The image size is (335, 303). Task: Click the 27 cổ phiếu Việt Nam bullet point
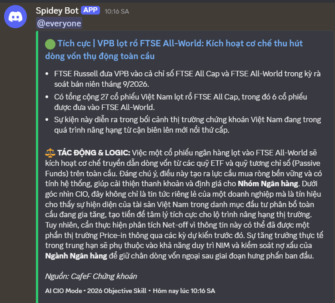(x=180, y=102)
